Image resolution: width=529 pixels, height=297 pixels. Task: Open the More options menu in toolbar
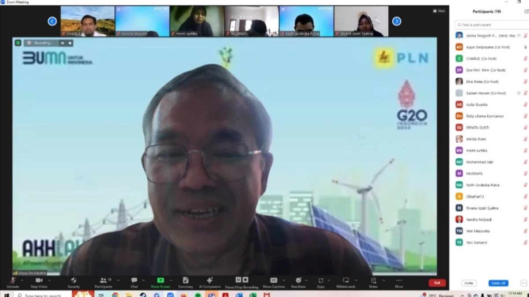[399, 282]
